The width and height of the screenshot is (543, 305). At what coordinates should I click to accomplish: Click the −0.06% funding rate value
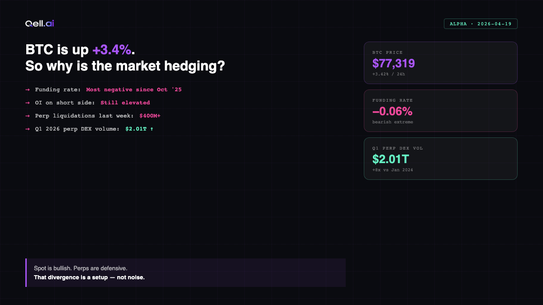point(392,112)
